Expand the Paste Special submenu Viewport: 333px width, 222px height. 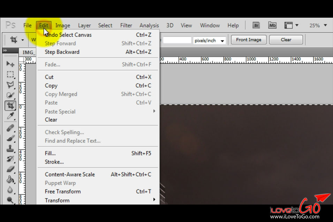154,111
